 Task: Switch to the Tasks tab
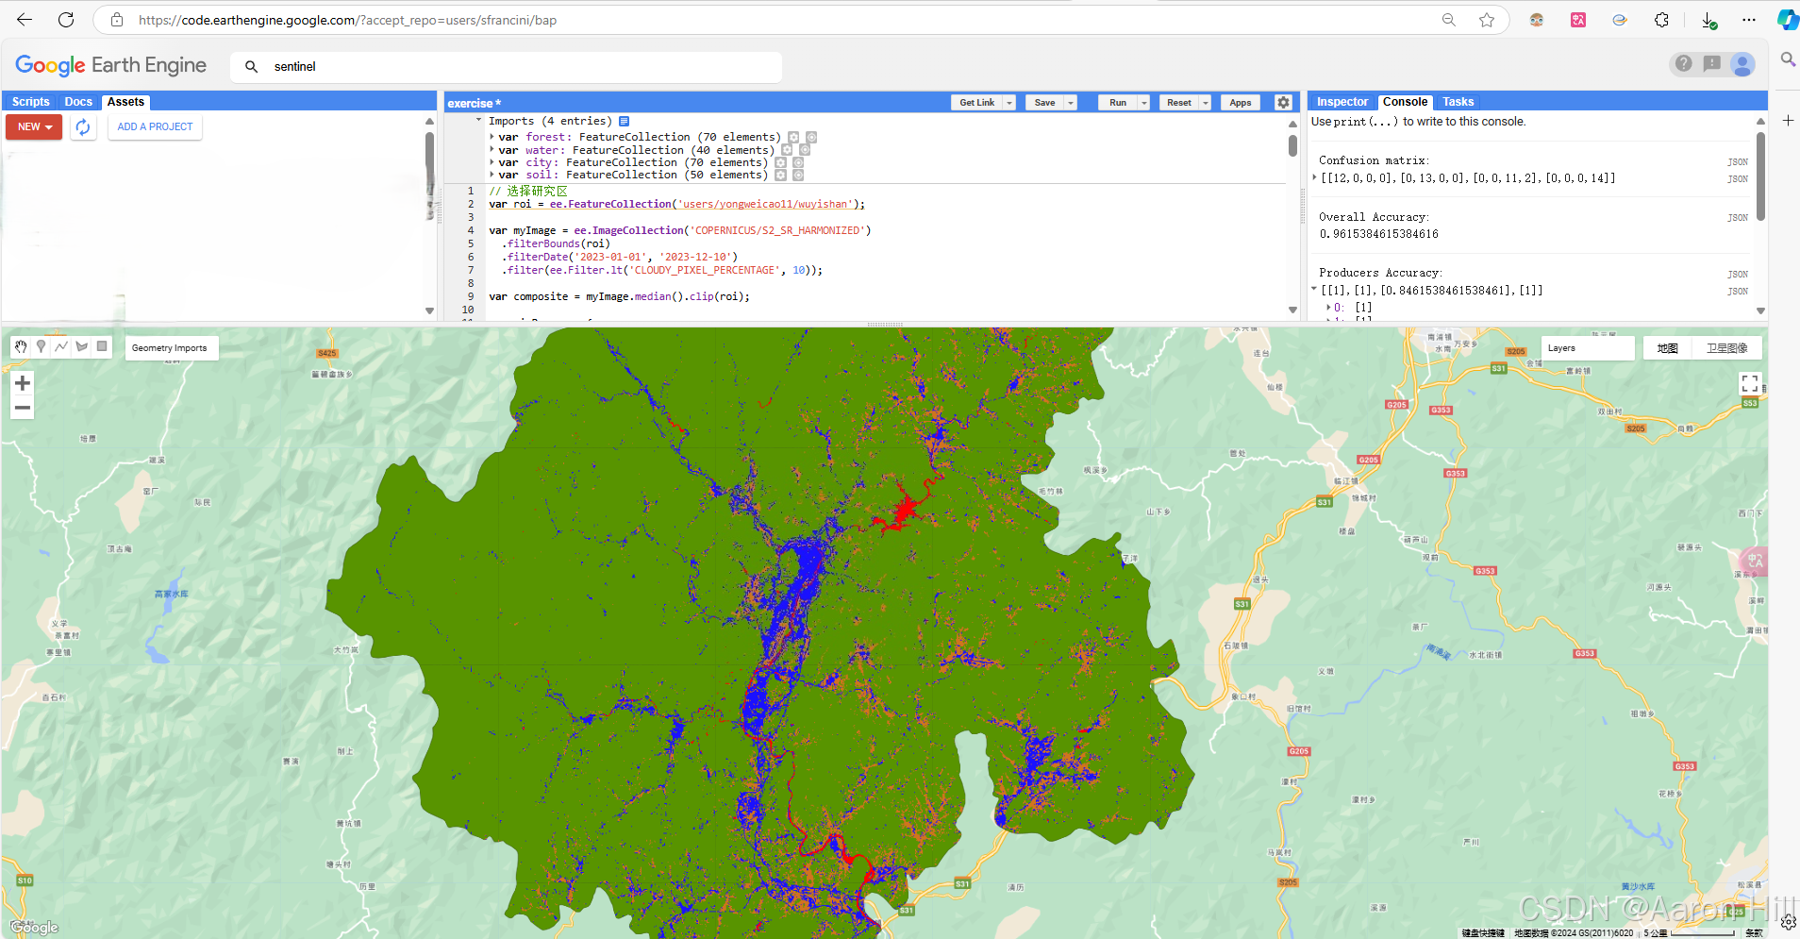(1458, 102)
